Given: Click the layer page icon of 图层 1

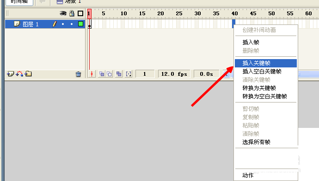Looking at the screenshot, I should pos(17,24).
